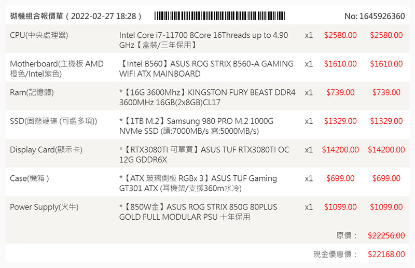Click the struck-through original price $22256.00
Viewport: 415px width, 268px height.
pyautogui.click(x=386, y=235)
